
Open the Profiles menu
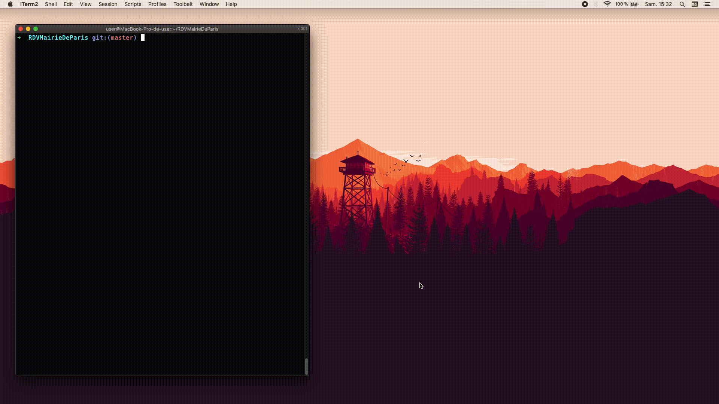157,4
